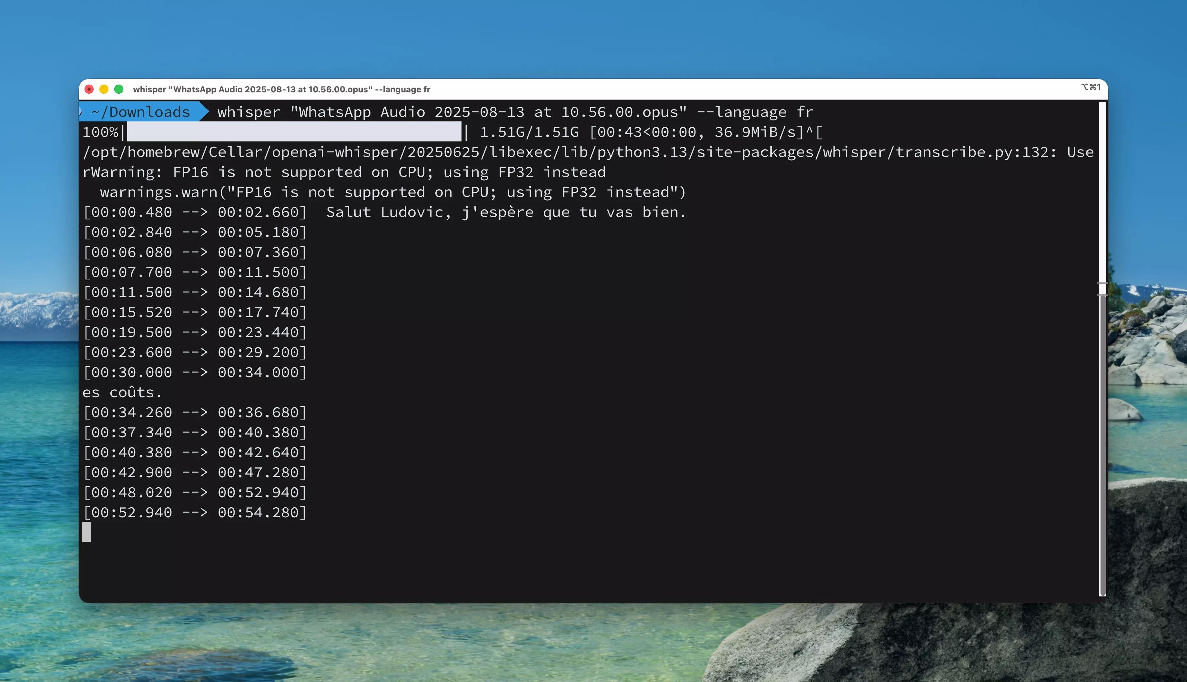The image size is (1187, 682).
Task: Click the "es coûts." text line
Action: (122, 393)
